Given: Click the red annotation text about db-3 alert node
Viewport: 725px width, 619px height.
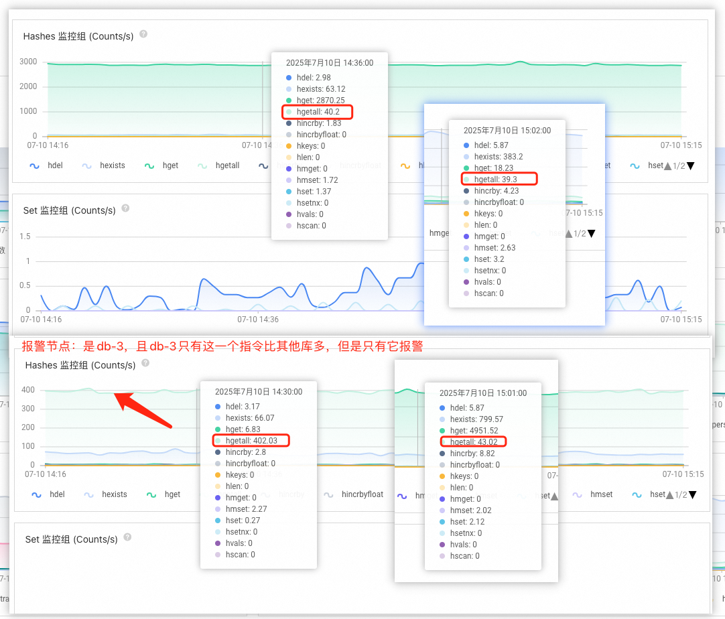Looking at the screenshot, I should (222, 346).
